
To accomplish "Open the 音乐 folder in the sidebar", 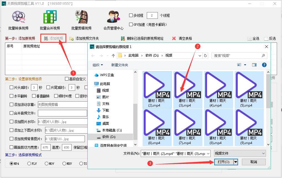I will pyautogui.click(x=103, y=117).
